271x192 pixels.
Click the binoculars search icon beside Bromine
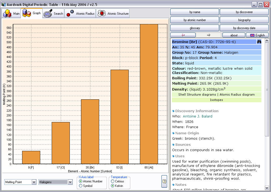tap(259, 42)
